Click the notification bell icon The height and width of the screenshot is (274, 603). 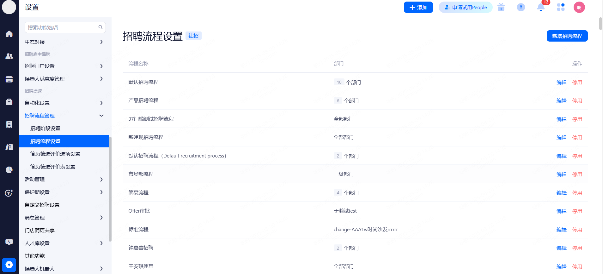(541, 8)
